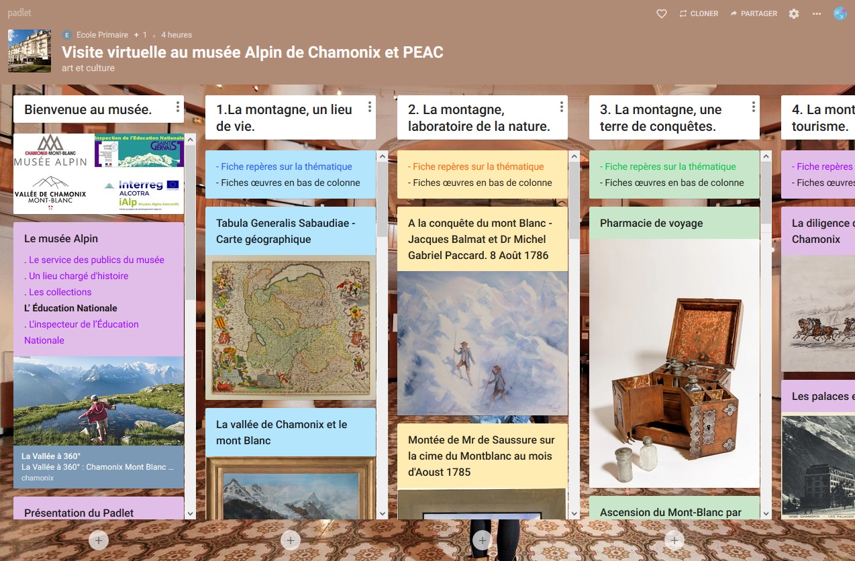Open the La Vallée à 360° link preview
Viewport: 855px width, 561px height.
click(x=99, y=422)
